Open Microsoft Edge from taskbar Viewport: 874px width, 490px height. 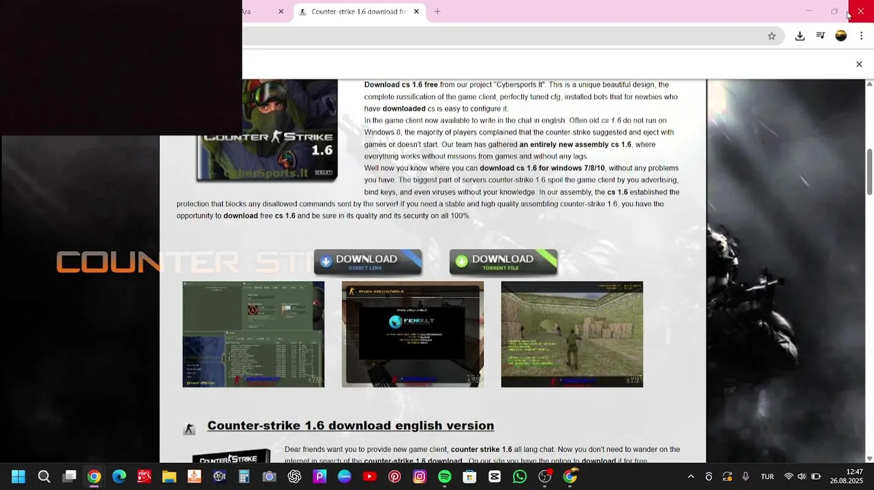click(119, 477)
